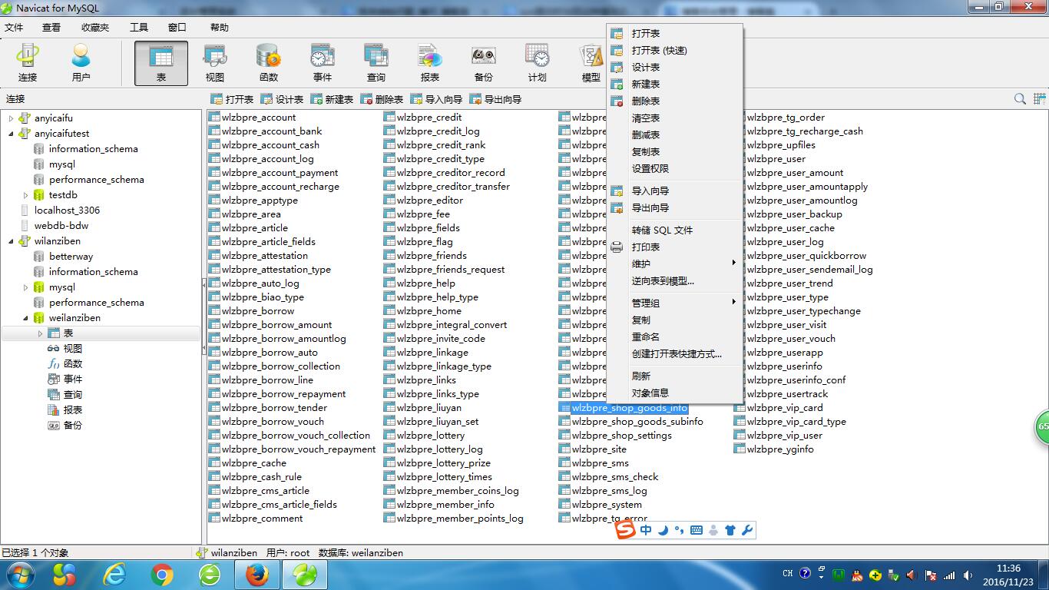Open 查询 (Query) from main toolbar

tap(376, 63)
